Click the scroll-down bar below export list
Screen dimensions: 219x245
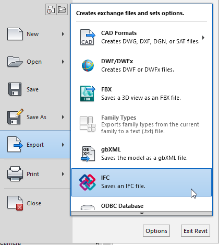142,213
